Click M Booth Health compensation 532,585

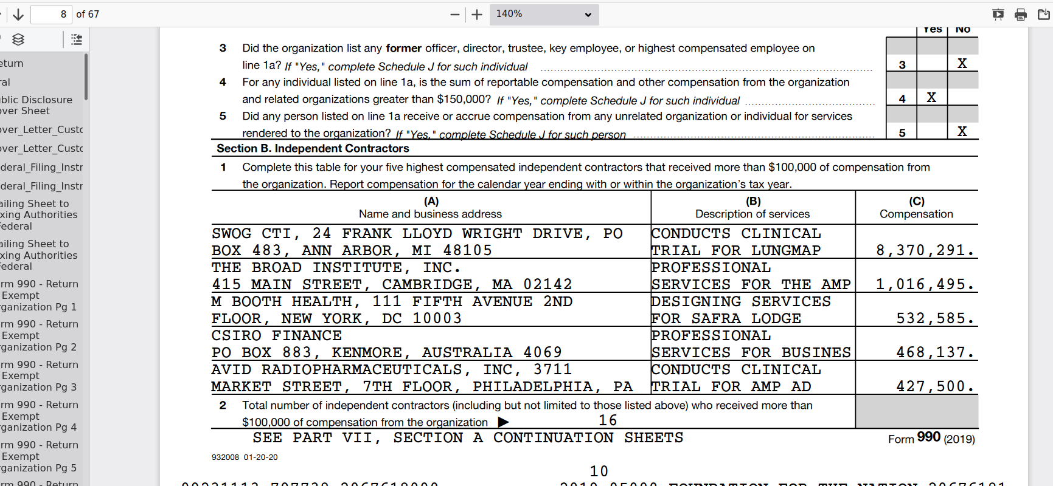point(936,318)
